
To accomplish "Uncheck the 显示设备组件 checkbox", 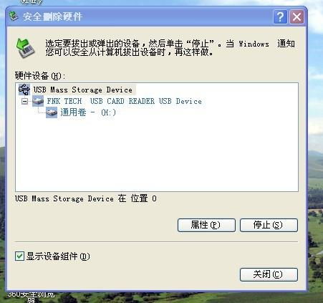I will [x=19, y=256].
